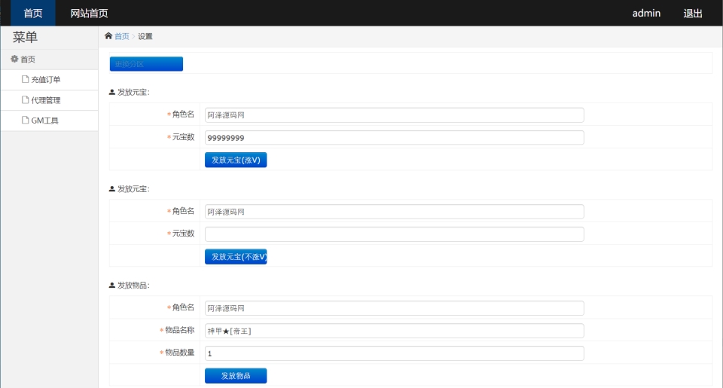Click the file icon next to 充值订单
The width and height of the screenshot is (723, 388).
(x=26, y=79)
